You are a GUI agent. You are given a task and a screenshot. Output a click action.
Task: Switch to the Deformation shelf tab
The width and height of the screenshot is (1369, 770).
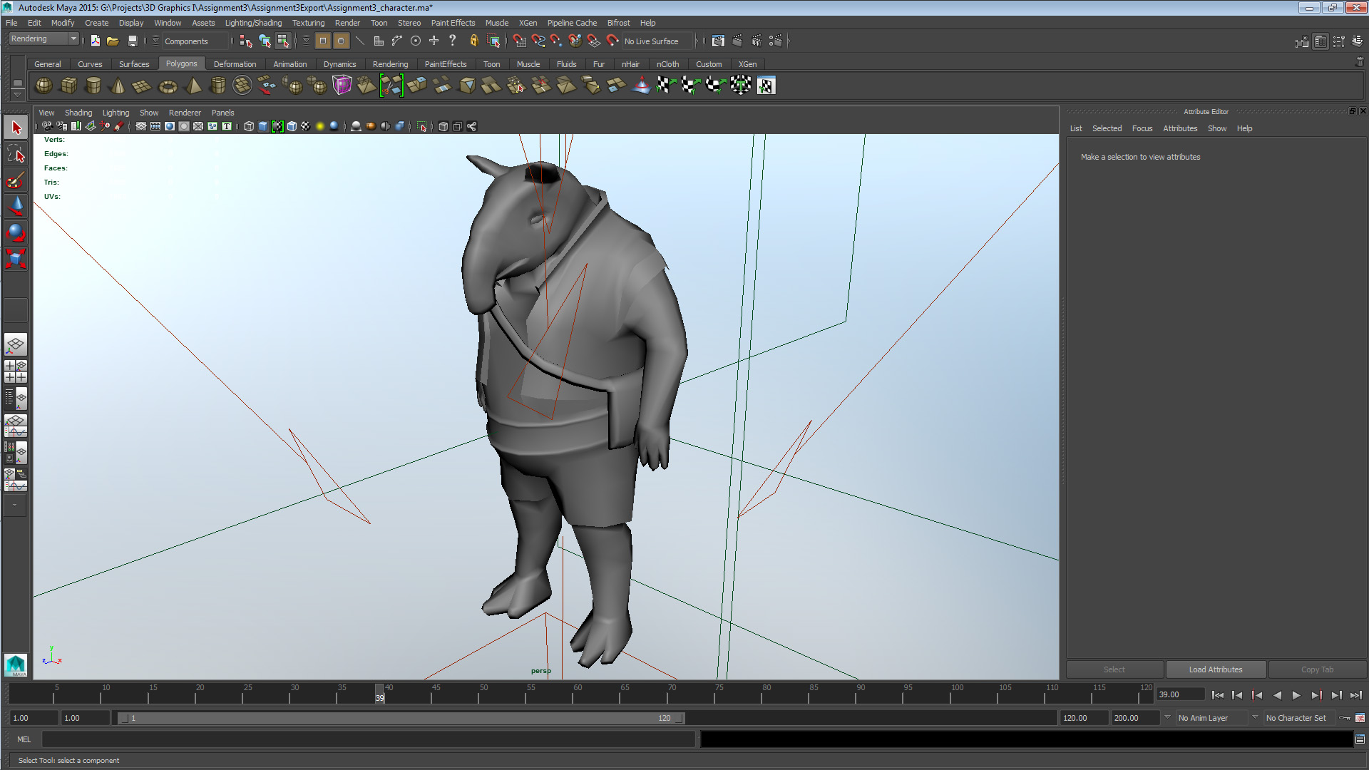pos(235,64)
